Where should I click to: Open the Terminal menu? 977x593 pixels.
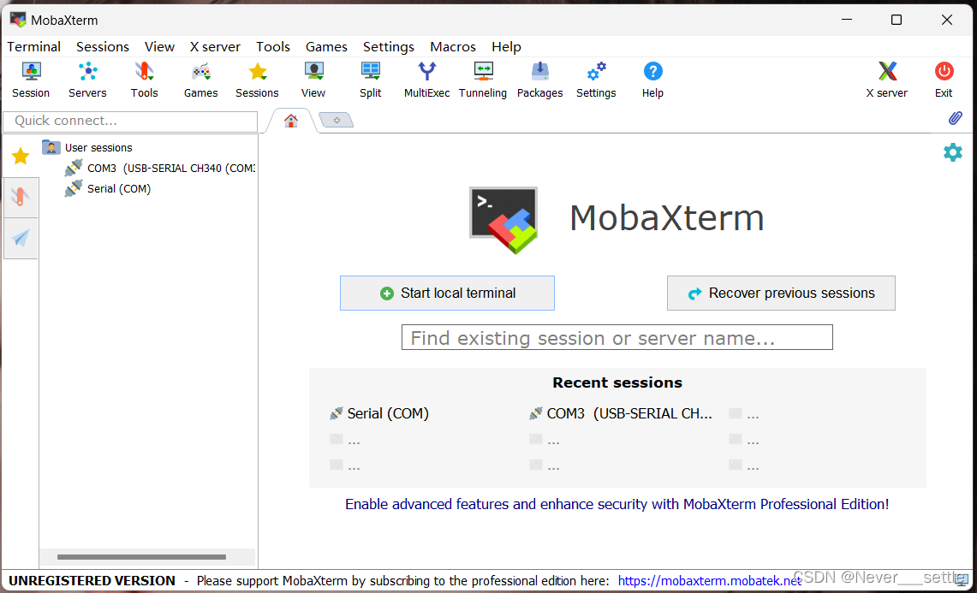(33, 47)
